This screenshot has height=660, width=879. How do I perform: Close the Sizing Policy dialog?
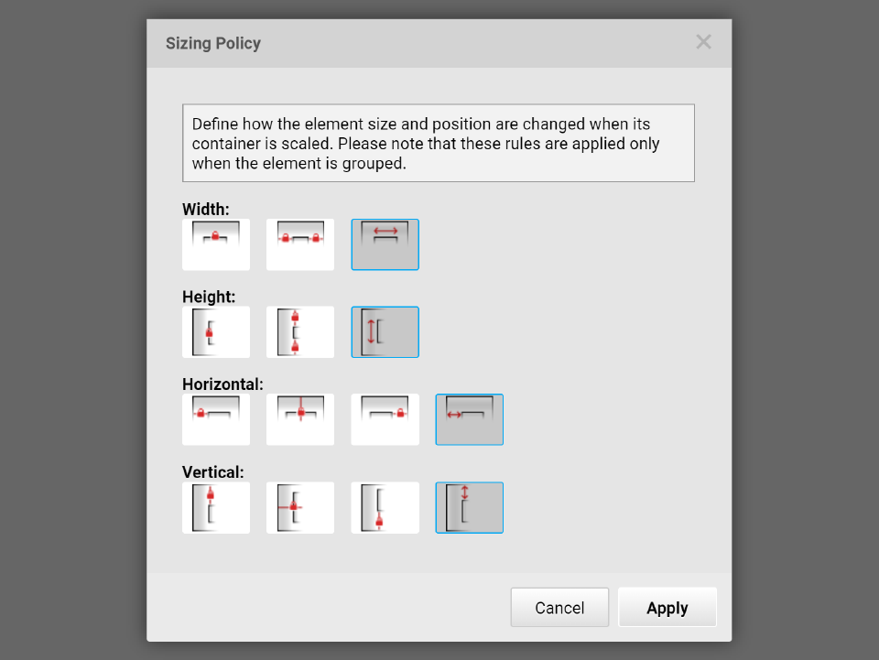pyautogui.click(x=703, y=42)
